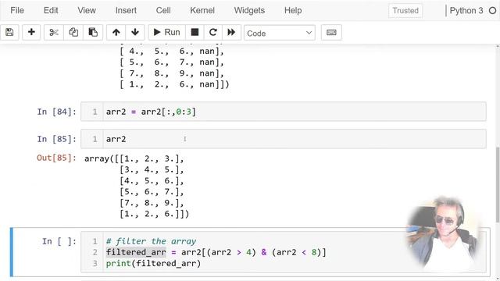Interrupt the kernel with the stop icon
500x281 pixels.
[195, 33]
